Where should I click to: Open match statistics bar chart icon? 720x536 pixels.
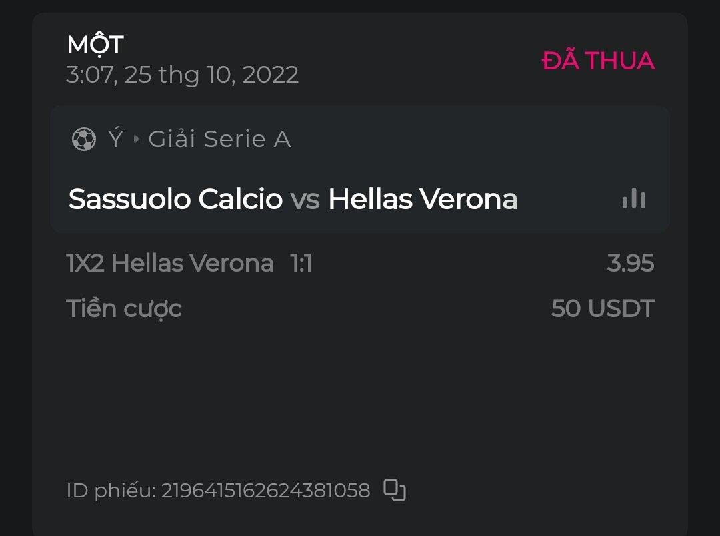[634, 198]
